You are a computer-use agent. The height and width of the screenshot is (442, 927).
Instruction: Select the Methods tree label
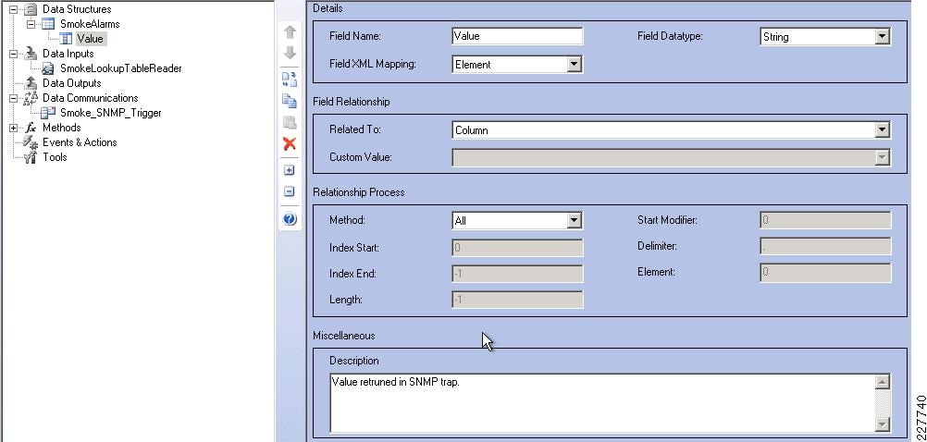tap(61, 128)
